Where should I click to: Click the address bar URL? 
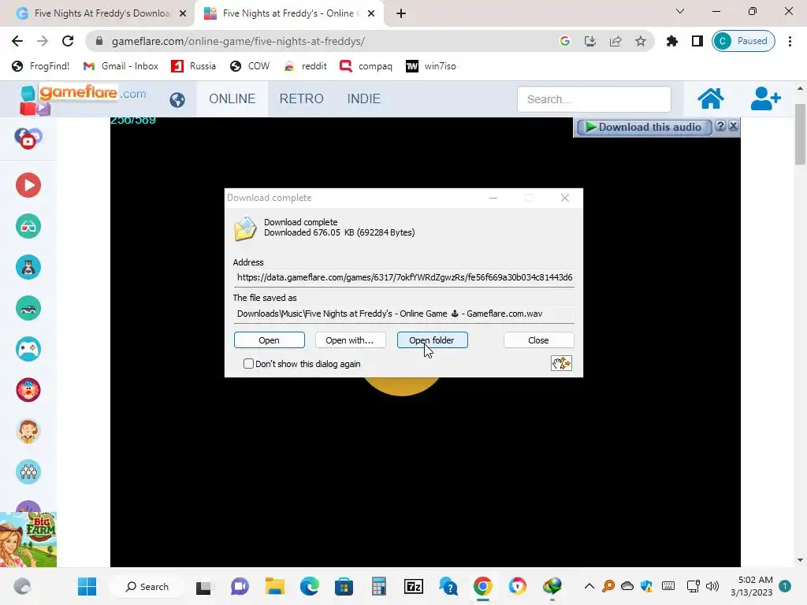point(238,41)
